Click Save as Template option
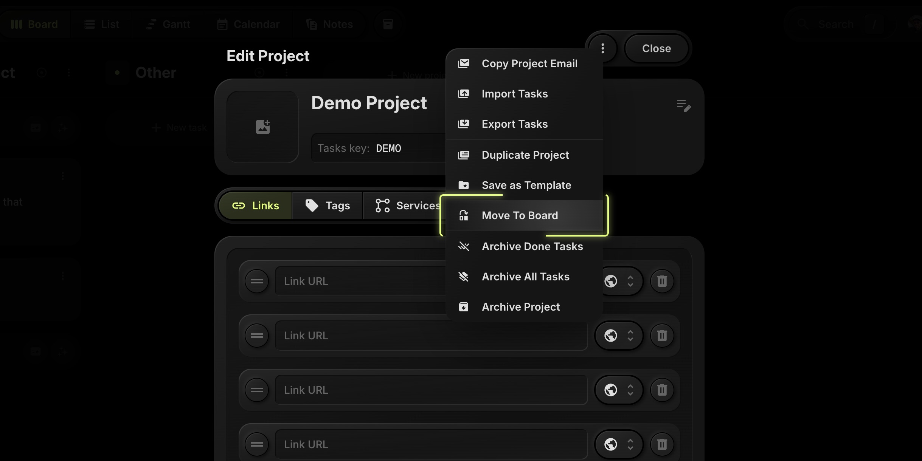The width and height of the screenshot is (922, 461). [526, 185]
